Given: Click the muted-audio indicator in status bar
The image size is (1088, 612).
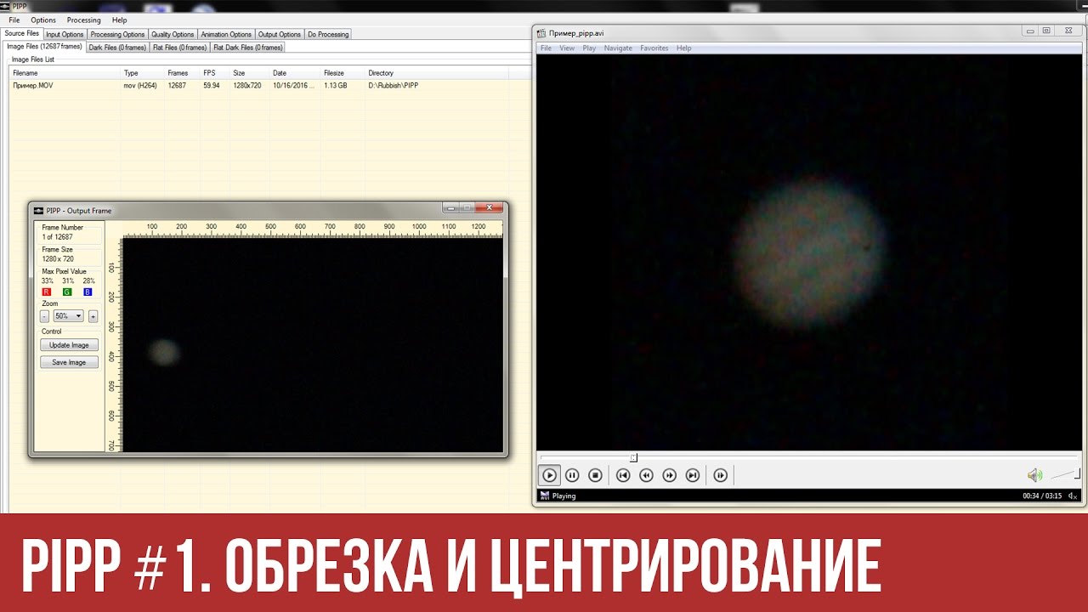Looking at the screenshot, I should tap(1073, 496).
